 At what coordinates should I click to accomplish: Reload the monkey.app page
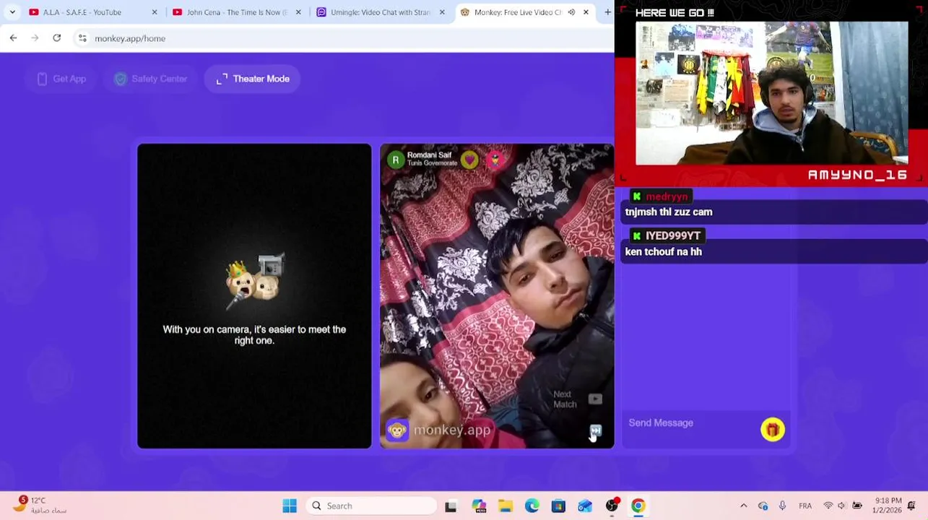point(56,38)
